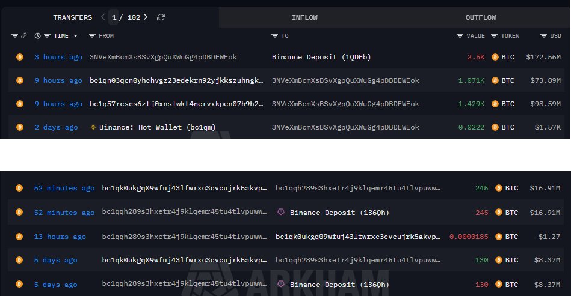
Task: Select the 0.0000185 value
Action: coord(469,237)
